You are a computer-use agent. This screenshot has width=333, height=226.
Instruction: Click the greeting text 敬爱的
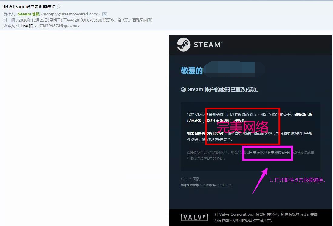click(192, 71)
